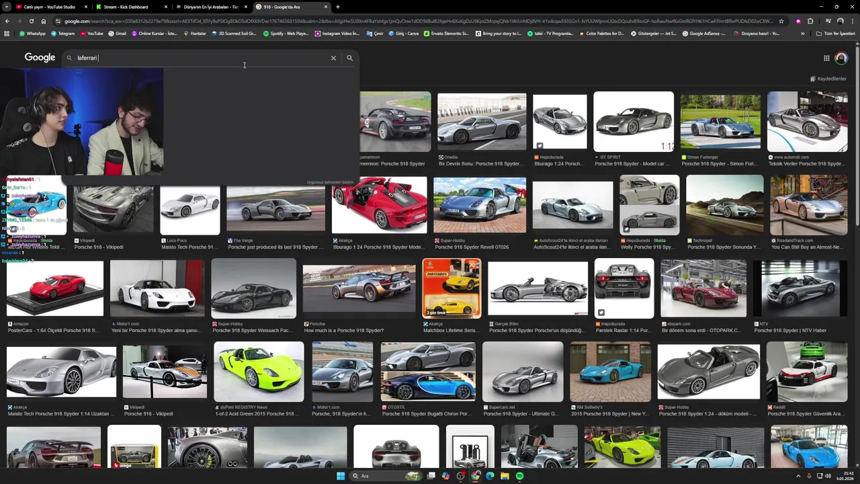Open the Çeviri bookmark

pos(375,33)
